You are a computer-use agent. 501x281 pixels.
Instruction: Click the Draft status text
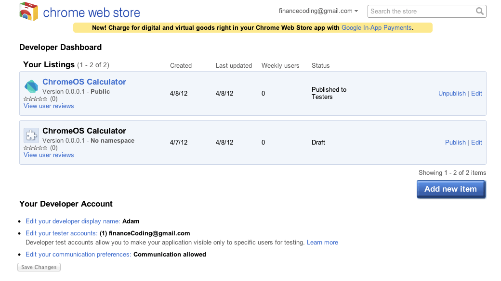(318, 142)
